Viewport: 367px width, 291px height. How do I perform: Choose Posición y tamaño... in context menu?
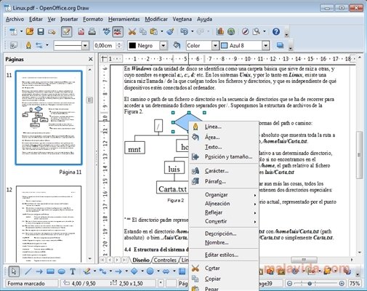pos(224,156)
